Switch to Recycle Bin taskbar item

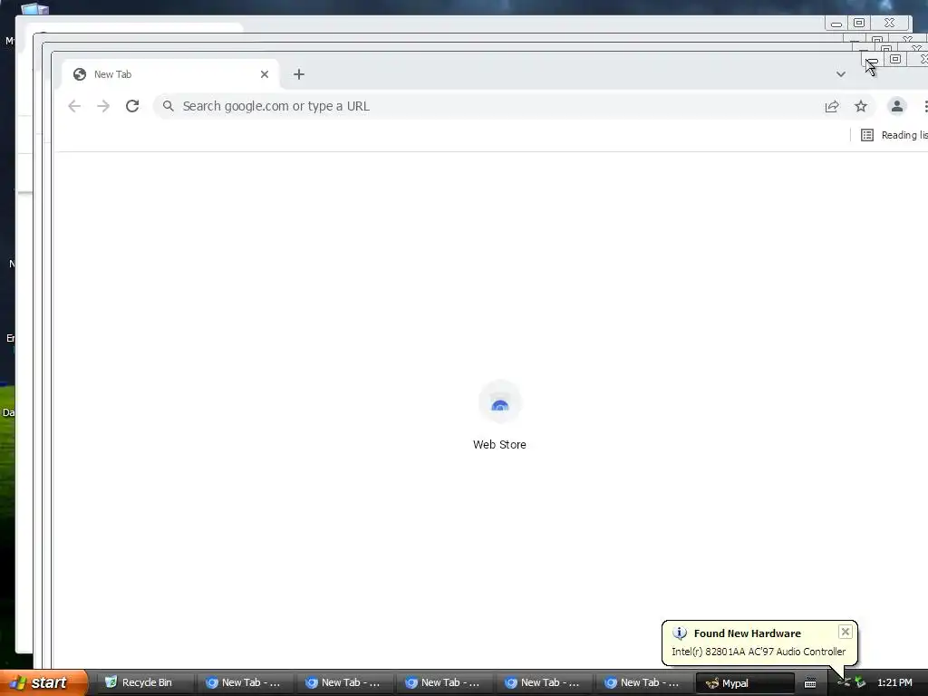(x=146, y=682)
